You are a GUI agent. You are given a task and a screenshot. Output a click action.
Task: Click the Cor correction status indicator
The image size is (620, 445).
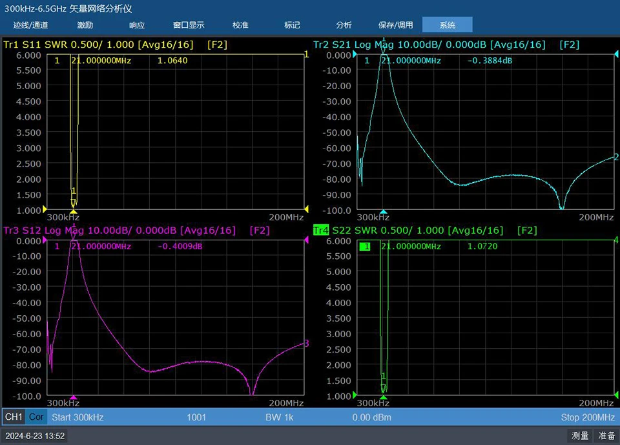pos(36,417)
